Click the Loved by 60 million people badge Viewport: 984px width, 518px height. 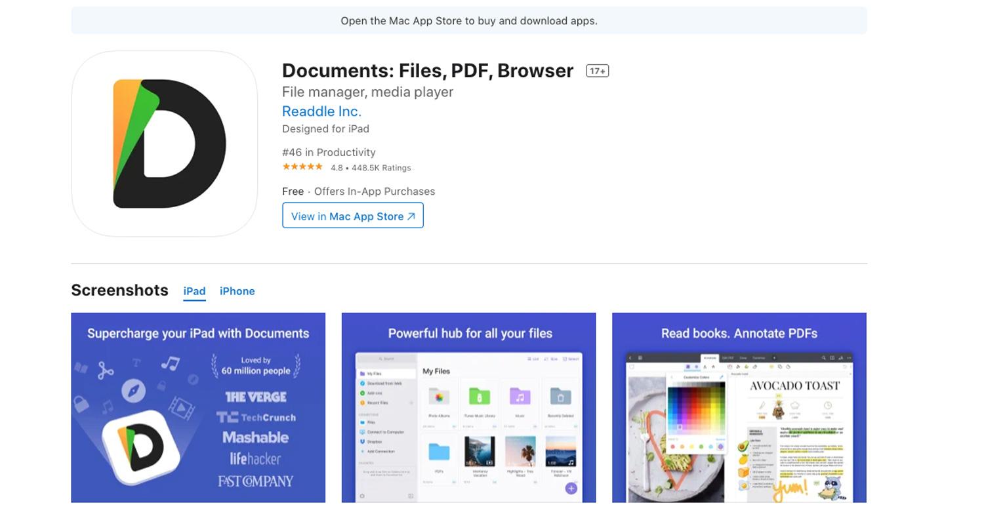[256, 366]
